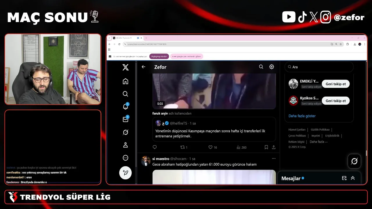The width and height of the screenshot is (372, 209).
Task: Open Kyzikos S... profile avatar
Action: pyautogui.click(x=293, y=101)
